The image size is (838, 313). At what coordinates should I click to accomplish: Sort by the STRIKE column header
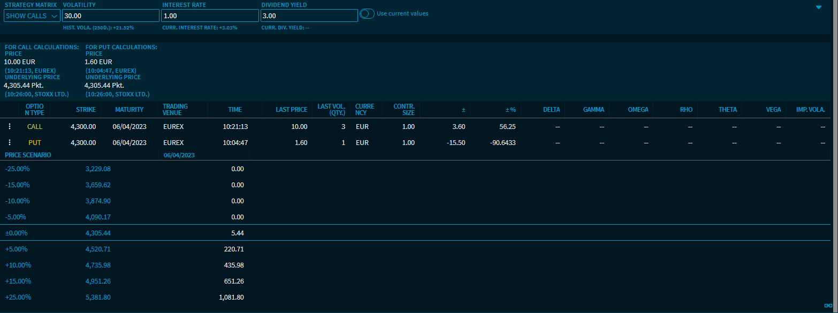coord(86,110)
